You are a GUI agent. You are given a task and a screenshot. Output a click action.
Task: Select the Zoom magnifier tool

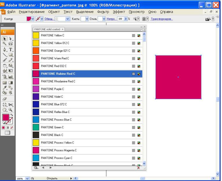click(x=10, y=110)
